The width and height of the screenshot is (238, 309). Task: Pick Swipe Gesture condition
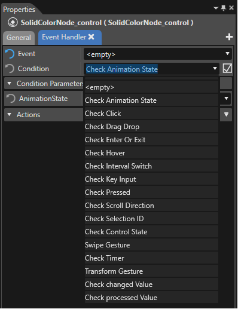[151, 245]
